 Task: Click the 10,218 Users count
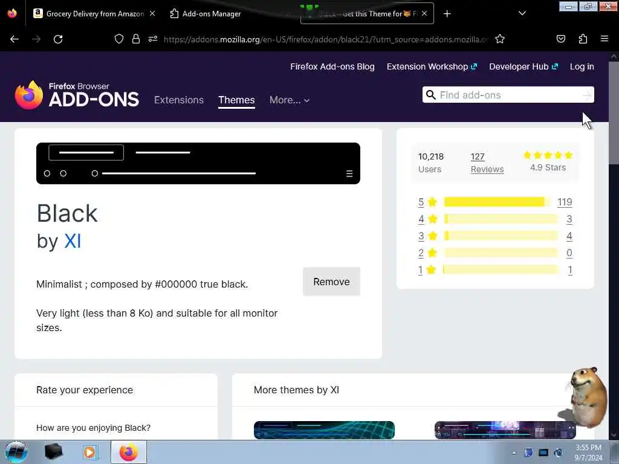[430, 163]
